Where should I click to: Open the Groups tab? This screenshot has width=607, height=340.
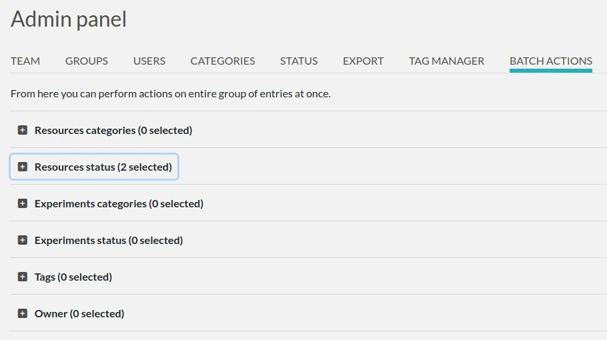[87, 61]
